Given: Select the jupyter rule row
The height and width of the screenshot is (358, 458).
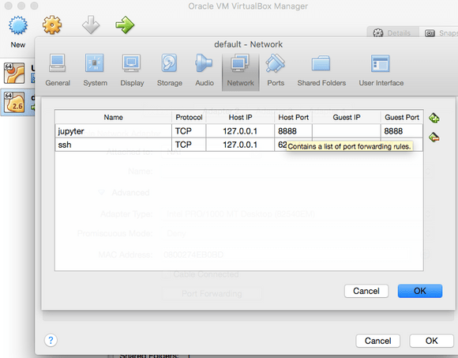Looking at the screenshot, I should [239, 131].
